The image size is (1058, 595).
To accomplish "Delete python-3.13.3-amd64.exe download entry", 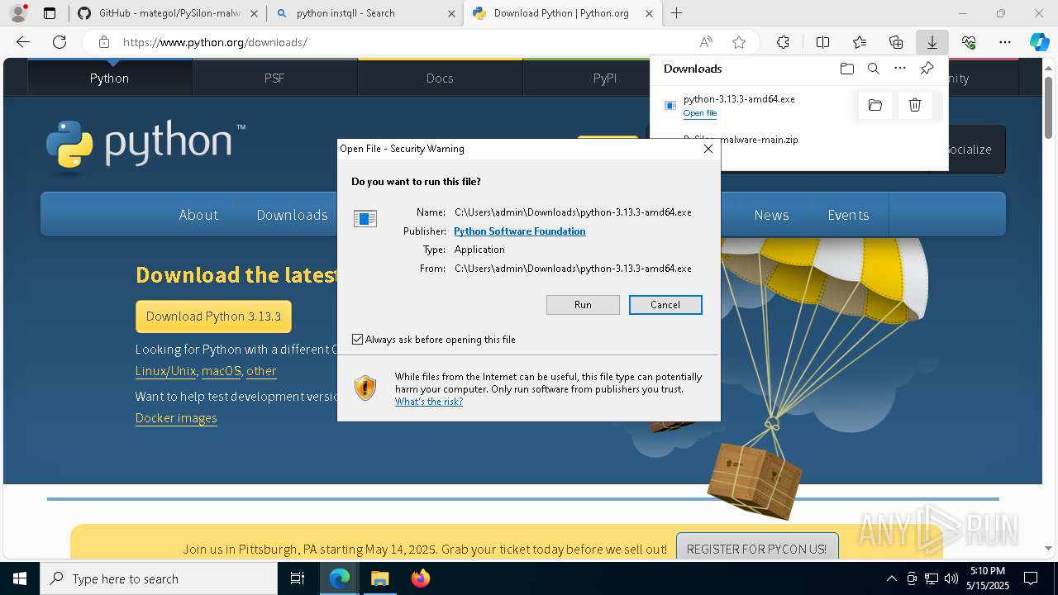I will (x=915, y=105).
